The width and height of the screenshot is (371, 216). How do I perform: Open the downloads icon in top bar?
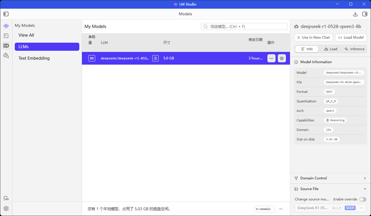click(x=355, y=14)
